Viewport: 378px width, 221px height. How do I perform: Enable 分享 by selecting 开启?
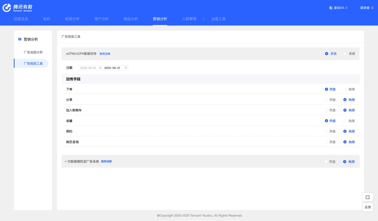pos(326,100)
